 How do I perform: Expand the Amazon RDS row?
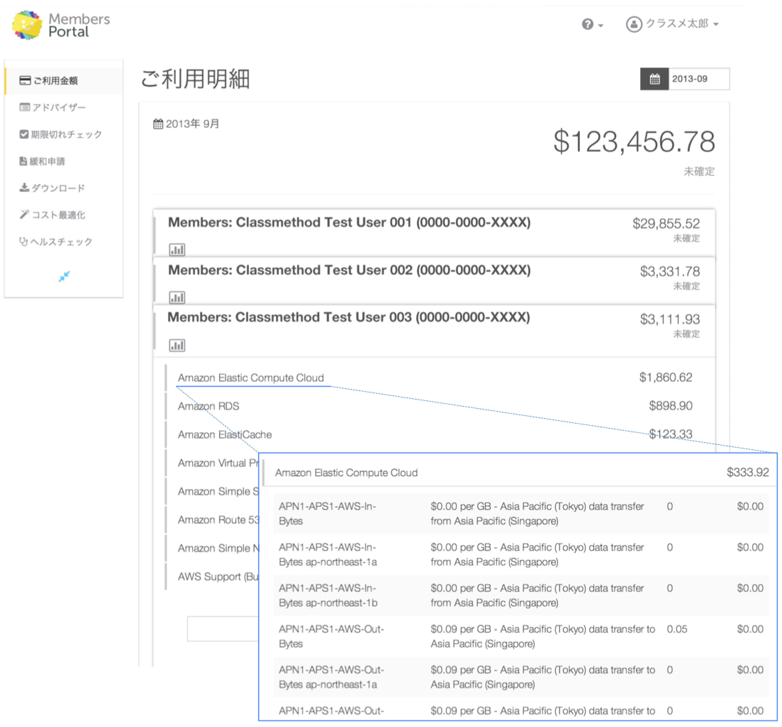point(435,406)
